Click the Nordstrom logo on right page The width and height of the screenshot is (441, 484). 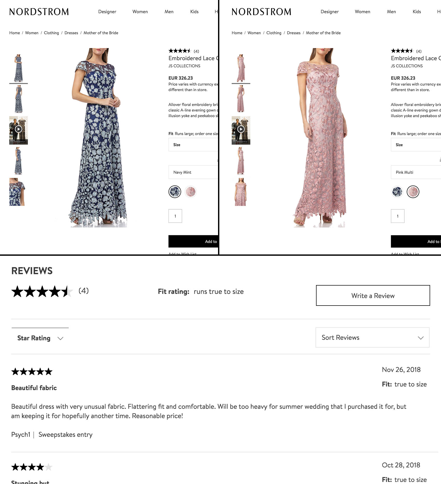(261, 12)
